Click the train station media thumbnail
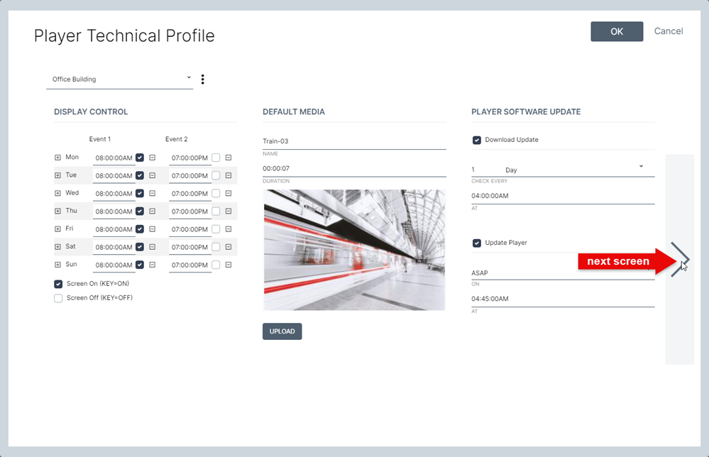The height and width of the screenshot is (457, 709). 354,250
